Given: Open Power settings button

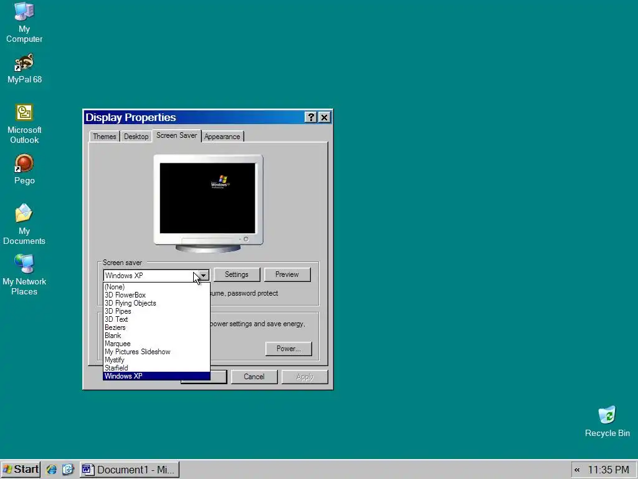Looking at the screenshot, I should pos(288,349).
